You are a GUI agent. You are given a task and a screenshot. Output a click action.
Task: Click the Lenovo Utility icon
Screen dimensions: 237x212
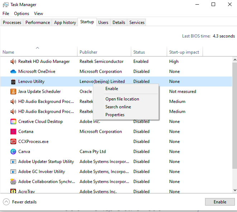tap(13, 82)
